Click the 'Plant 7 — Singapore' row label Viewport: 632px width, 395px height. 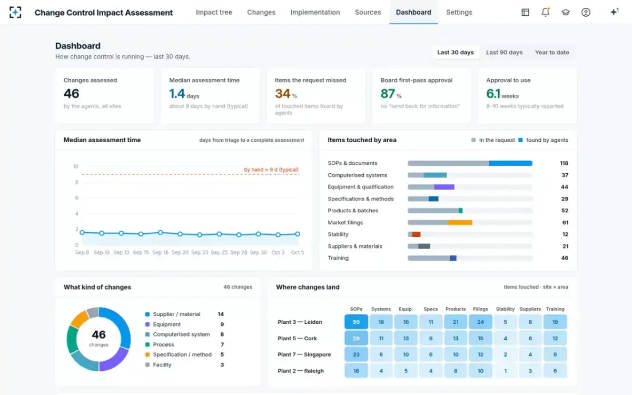[304, 354]
